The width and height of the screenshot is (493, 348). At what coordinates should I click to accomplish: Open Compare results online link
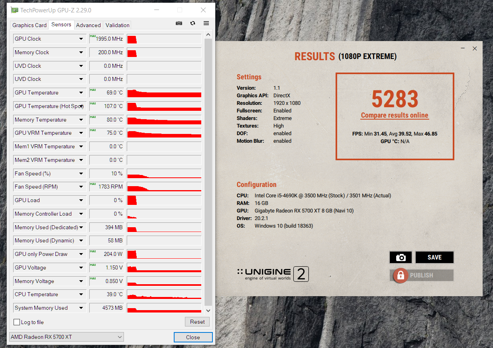coord(395,115)
